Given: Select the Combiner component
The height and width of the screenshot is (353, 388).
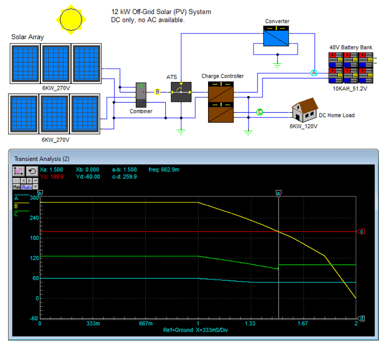Looking at the screenshot, I should 142,95.
